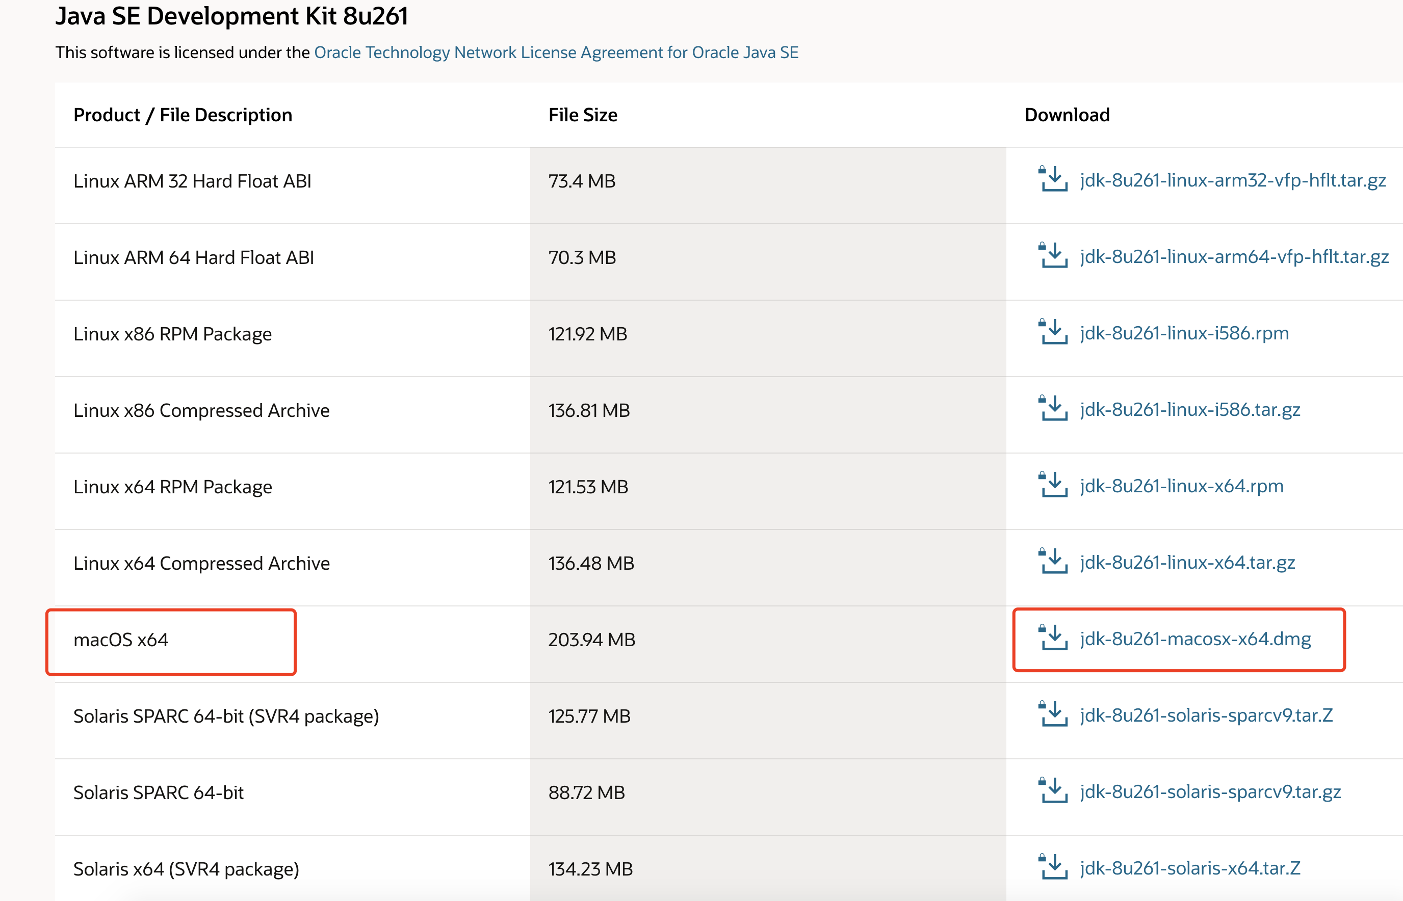Click download icon beside jdk-8u261-solaris-sparcv9.tar.gz
Screen dimensions: 1403x901
tap(1052, 790)
